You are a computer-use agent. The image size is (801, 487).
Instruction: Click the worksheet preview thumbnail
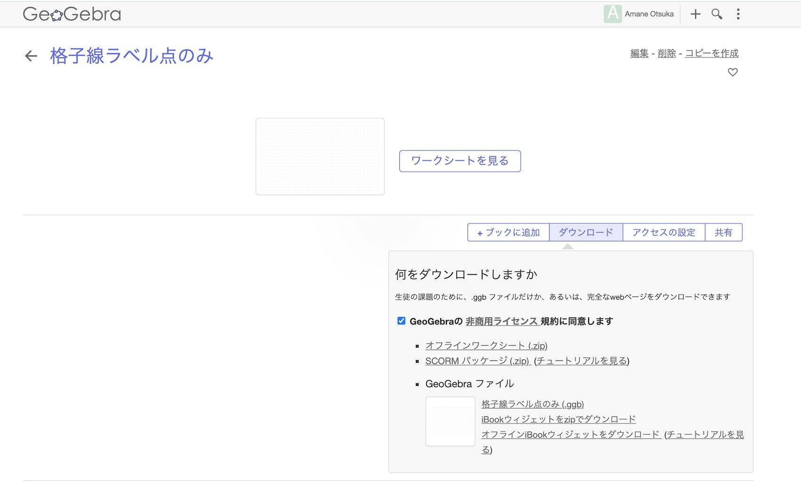pyautogui.click(x=320, y=156)
